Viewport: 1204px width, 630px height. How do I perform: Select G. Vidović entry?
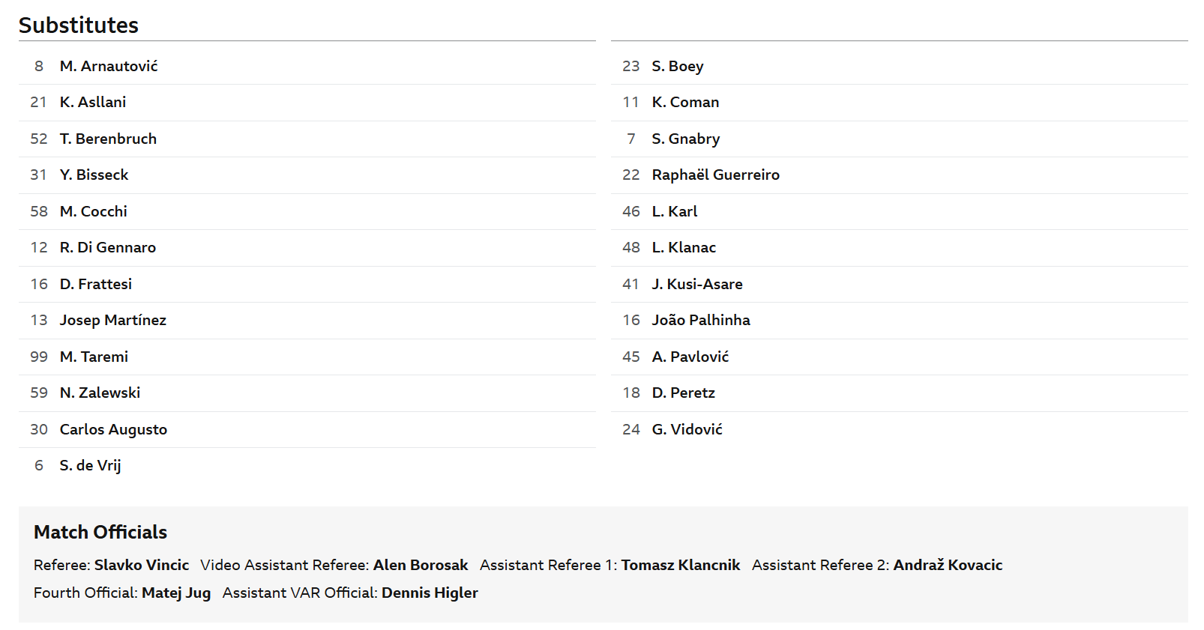pos(687,429)
